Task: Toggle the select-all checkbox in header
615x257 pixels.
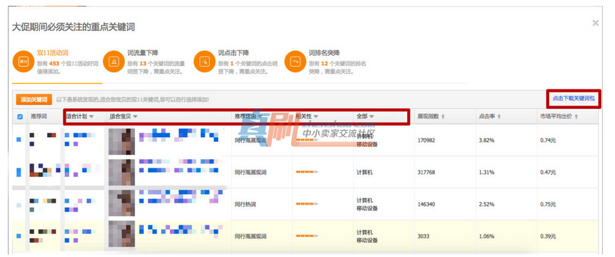Action: [x=20, y=117]
